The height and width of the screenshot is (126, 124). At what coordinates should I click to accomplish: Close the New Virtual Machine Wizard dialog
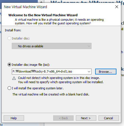tap(117, 7)
